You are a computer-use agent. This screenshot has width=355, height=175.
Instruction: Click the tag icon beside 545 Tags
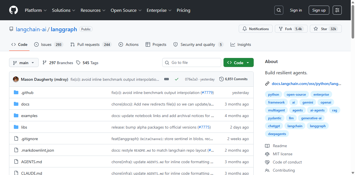click(x=78, y=62)
